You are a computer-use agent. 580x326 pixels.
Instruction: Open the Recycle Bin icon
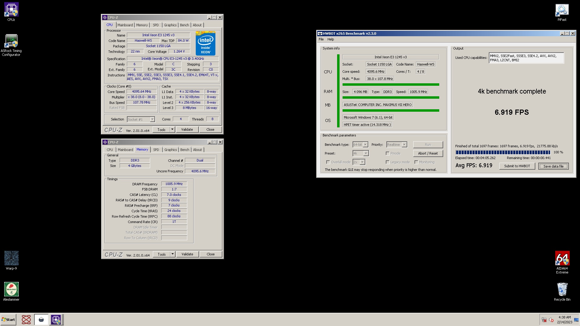click(x=562, y=292)
